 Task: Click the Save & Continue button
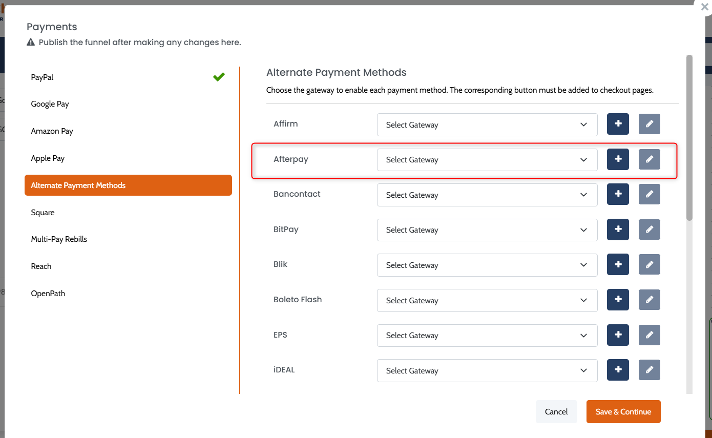click(623, 411)
